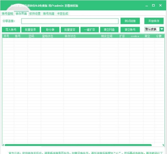Click the 取令牌 button
167x154 pixels.
tap(50, 30)
